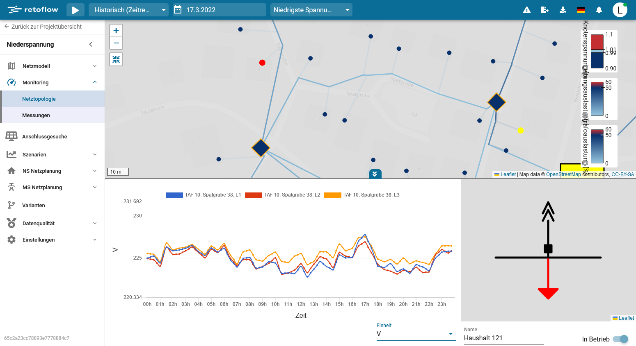The width and height of the screenshot is (636, 346).
Task: Go back to Zurück zur Projektübersicht
Action: (43, 27)
